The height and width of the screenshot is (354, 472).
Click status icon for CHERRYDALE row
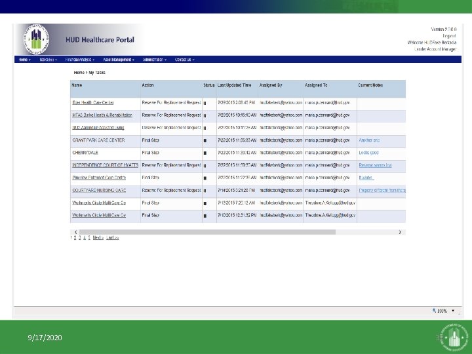point(205,153)
